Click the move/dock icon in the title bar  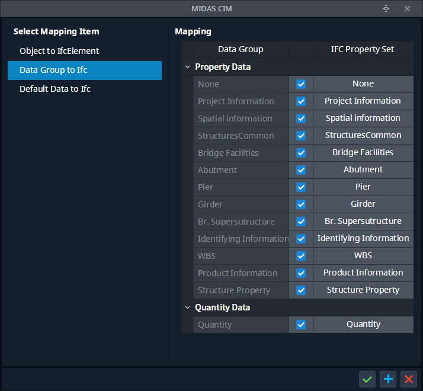coord(386,9)
